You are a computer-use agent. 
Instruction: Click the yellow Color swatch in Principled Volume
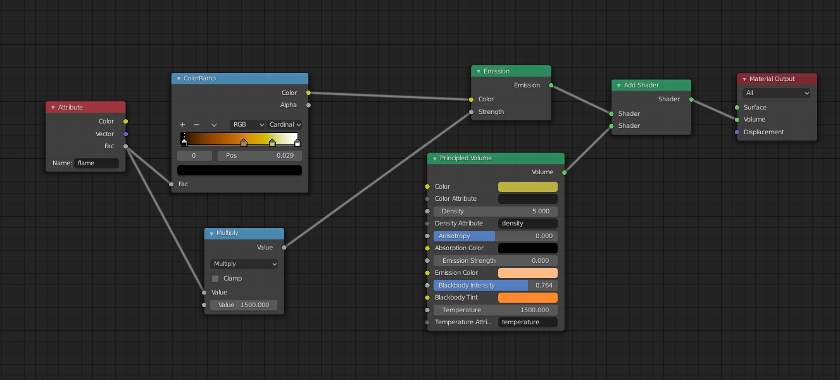tap(527, 186)
